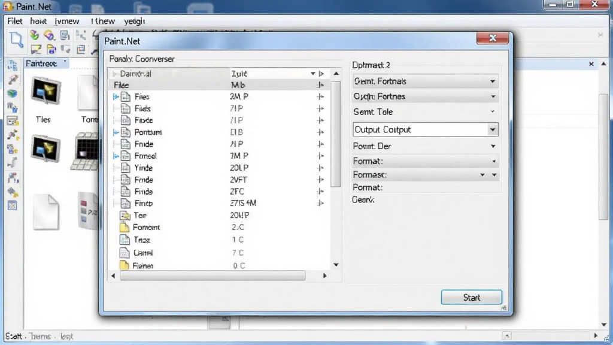Click the file list horizontal scrollbar thumb
The image size is (613, 345).
(213, 276)
